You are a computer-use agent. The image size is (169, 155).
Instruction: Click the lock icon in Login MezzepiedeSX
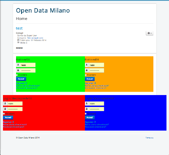click(x=5, y=109)
